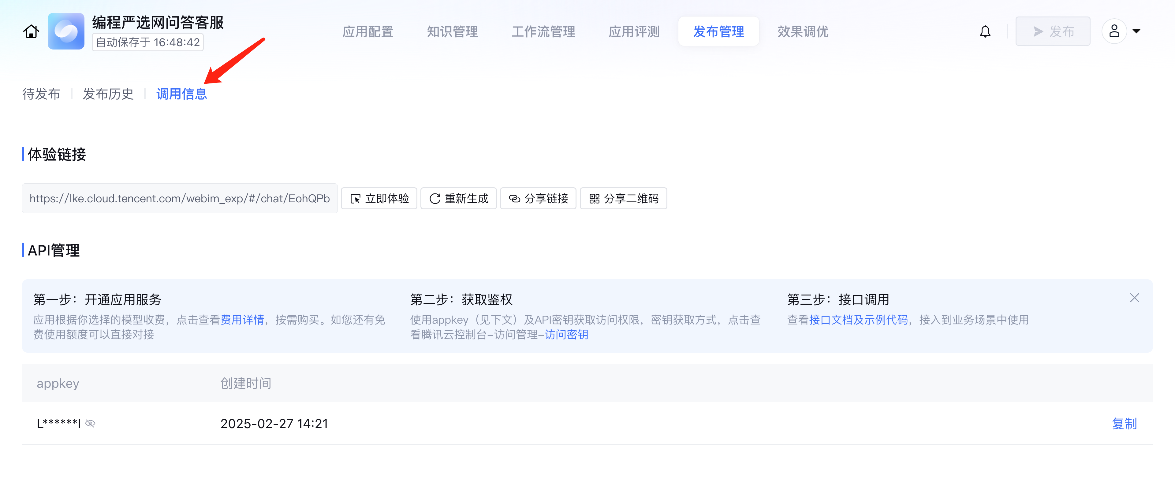Open 效果调优 tab
This screenshot has width=1175, height=503.
[x=803, y=31]
